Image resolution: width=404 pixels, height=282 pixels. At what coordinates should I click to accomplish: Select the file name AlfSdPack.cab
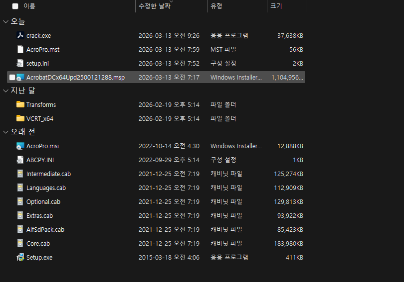click(45, 230)
